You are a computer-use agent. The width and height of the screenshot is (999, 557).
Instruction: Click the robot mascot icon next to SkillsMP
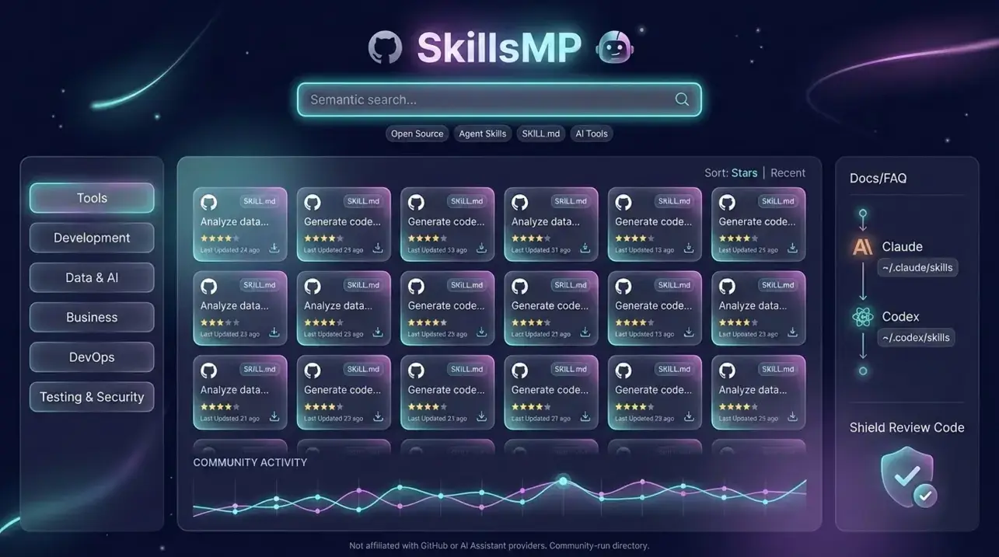pyautogui.click(x=613, y=47)
